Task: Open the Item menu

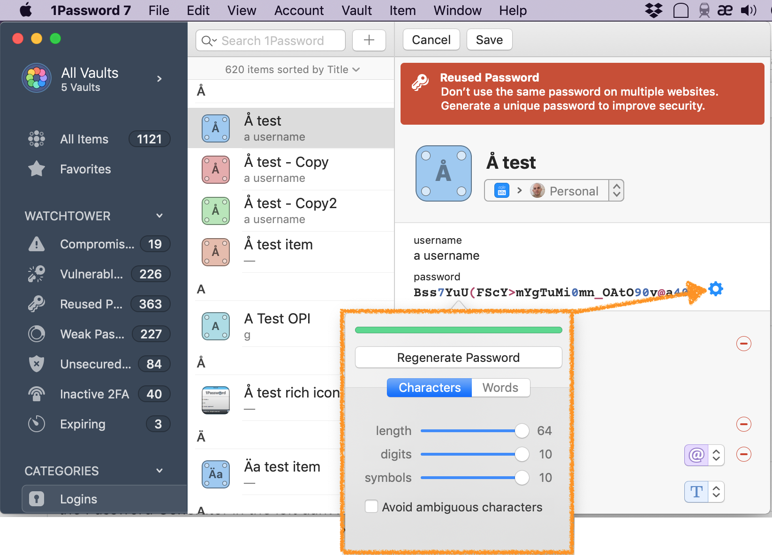Action: point(402,10)
